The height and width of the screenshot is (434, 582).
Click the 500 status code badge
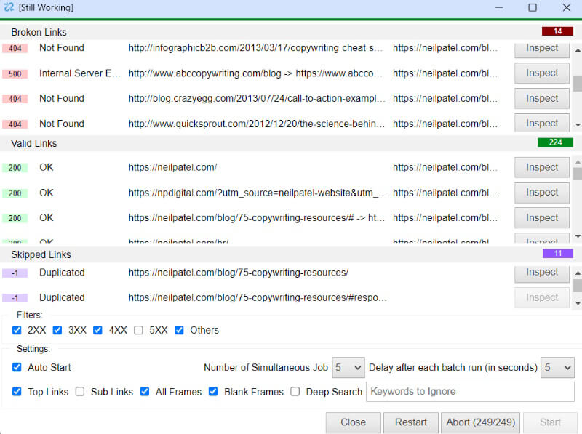(15, 73)
